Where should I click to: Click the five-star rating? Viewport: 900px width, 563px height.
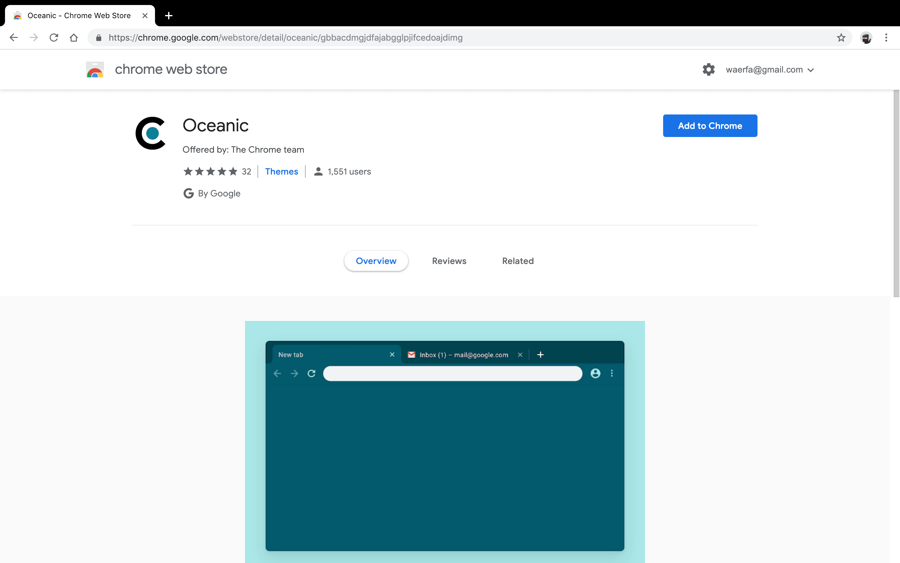[211, 172]
